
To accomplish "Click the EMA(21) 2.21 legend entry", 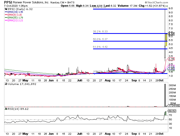I will [14, 20].
